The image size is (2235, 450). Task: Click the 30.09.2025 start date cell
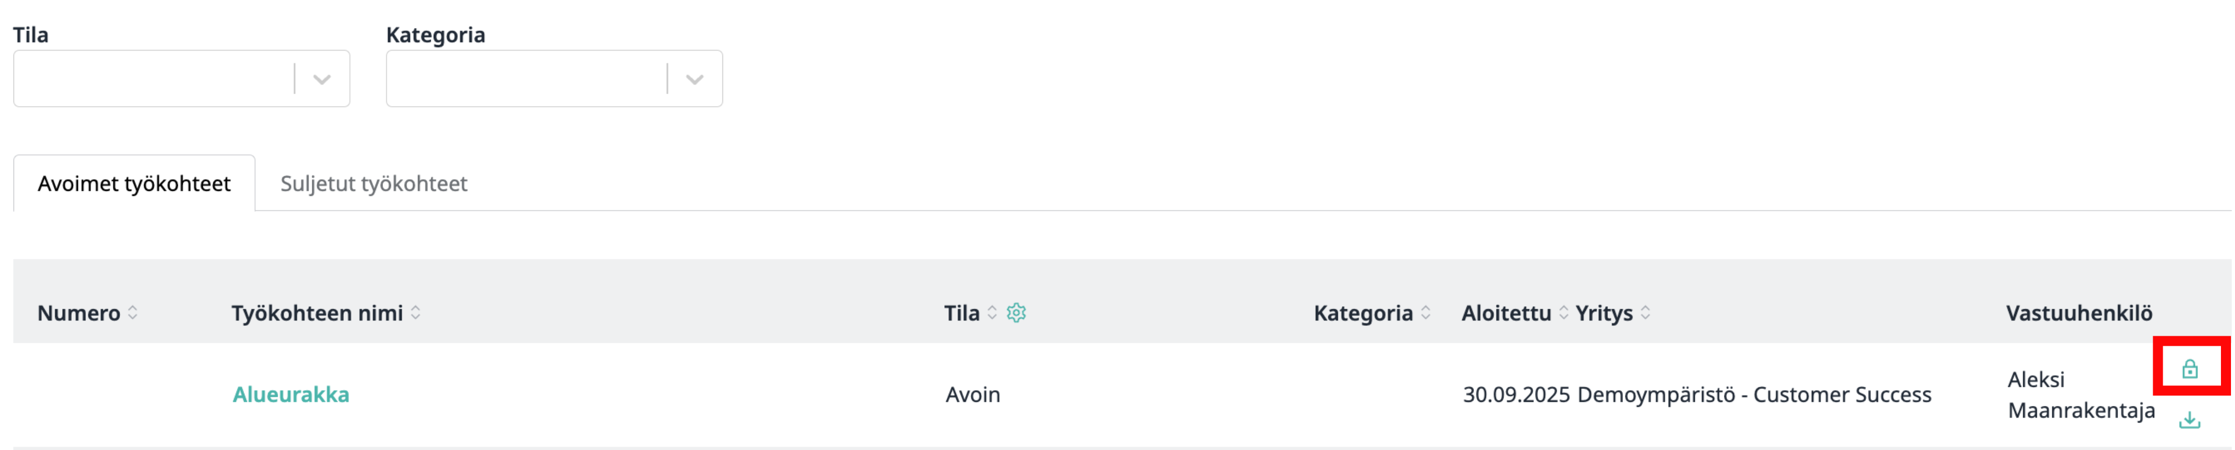click(1516, 394)
